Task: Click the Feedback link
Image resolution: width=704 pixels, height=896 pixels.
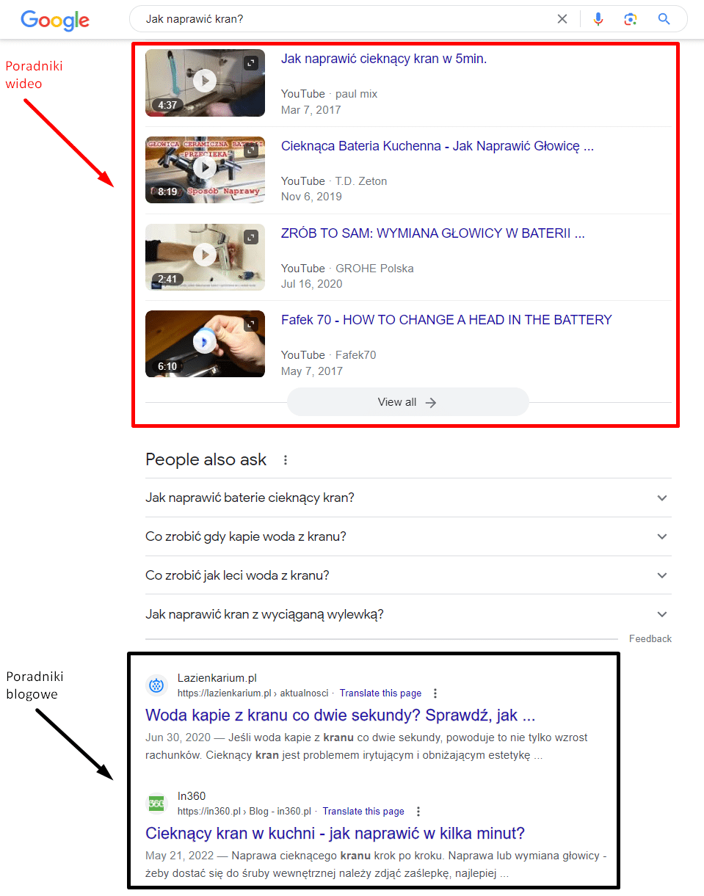Action: pos(650,639)
